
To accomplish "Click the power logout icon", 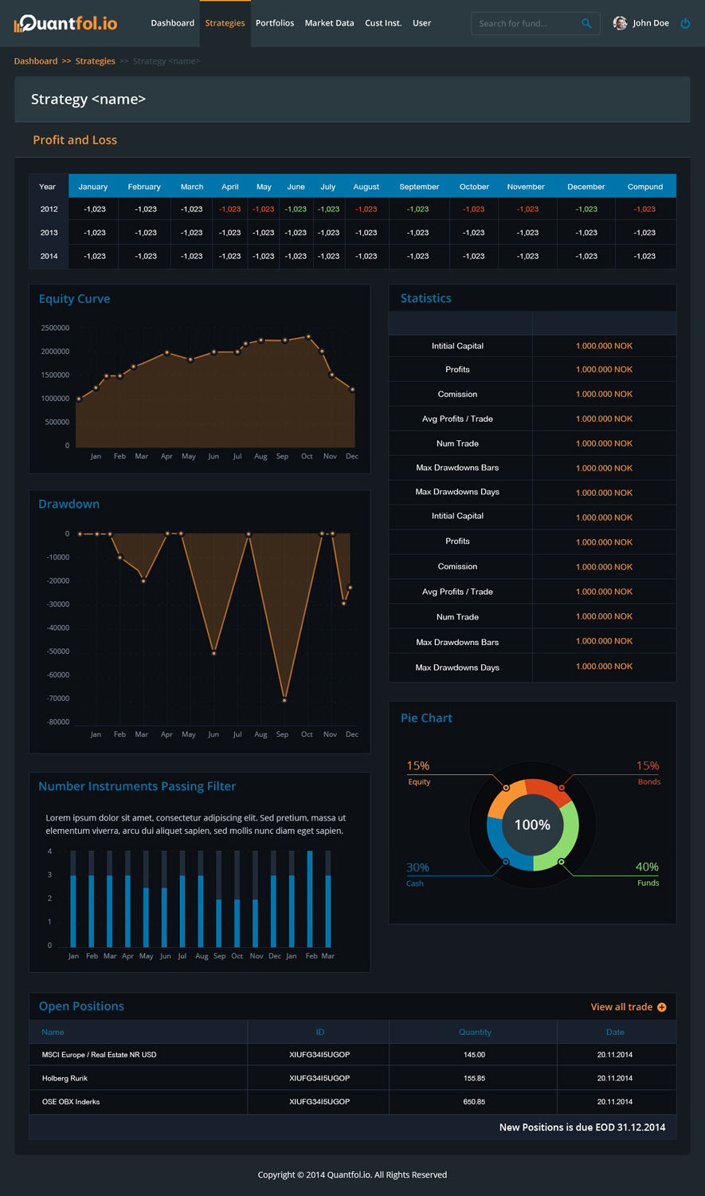I will 685,23.
